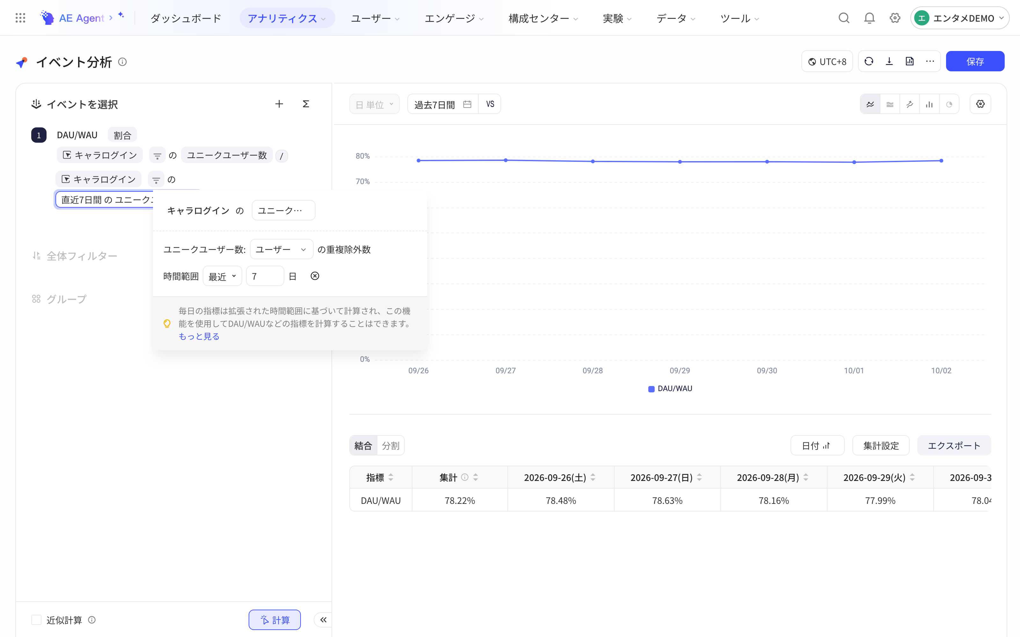
Task: Select the bar chart view icon
Action: click(929, 104)
